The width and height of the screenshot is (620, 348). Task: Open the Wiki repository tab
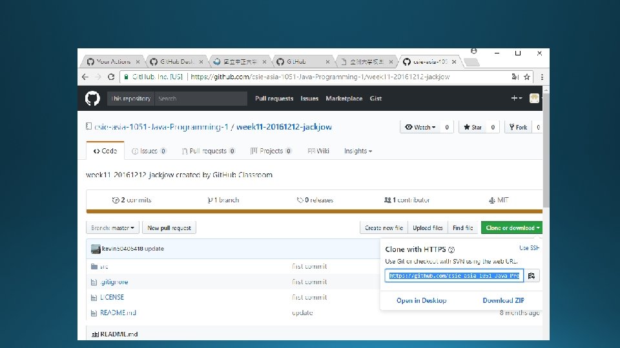pyautogui.click(x=318, y=151)
